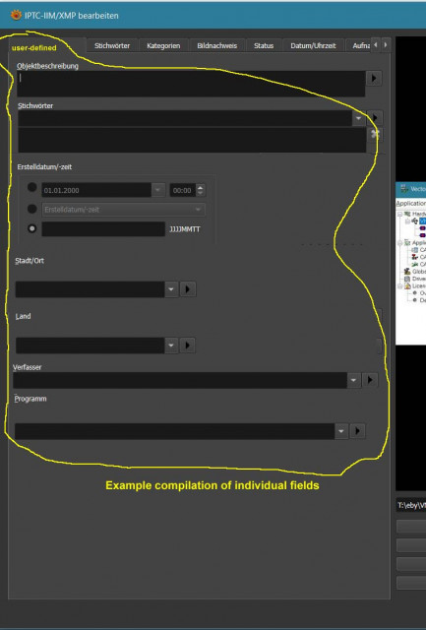Click into the JJJJMMTT date input field
Viewport: 426px width, 630px height.
coord(103,229)
